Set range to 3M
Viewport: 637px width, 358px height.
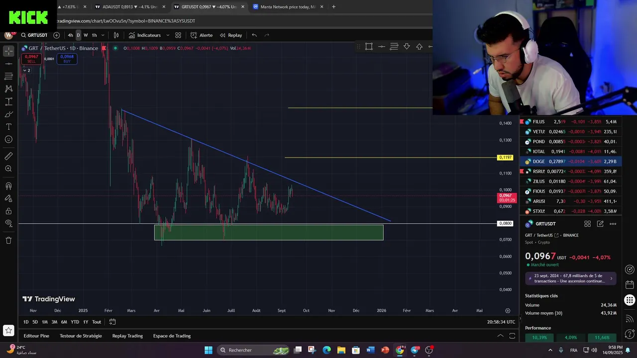[54, 322]
